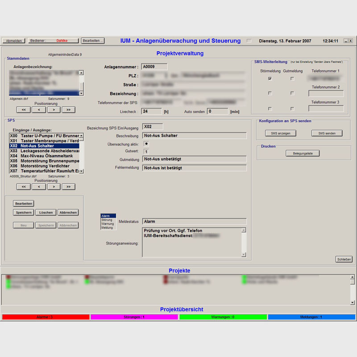Click Abmelden in the top bar
Screen dimensions: 357x357
(14, 41)
